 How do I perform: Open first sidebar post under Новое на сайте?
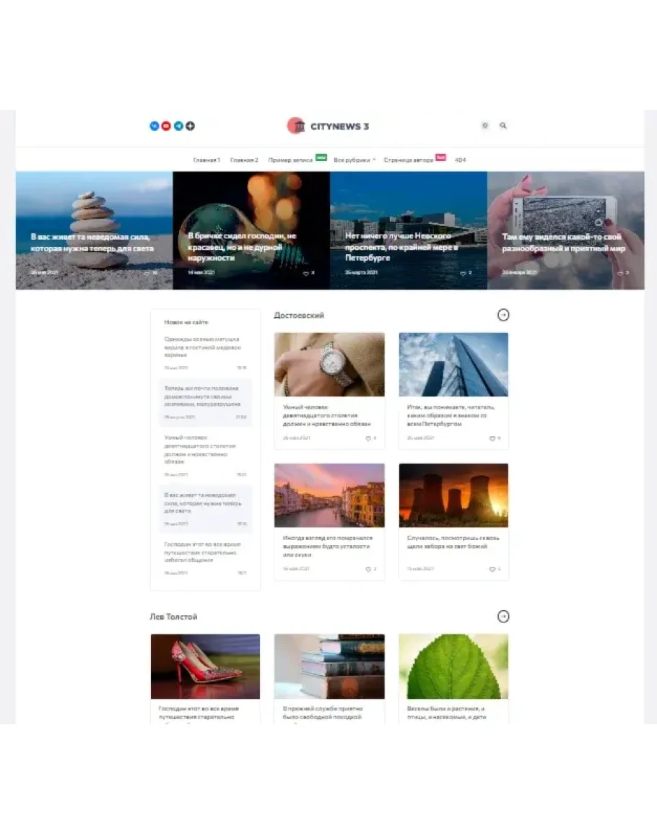pos(201,347)
